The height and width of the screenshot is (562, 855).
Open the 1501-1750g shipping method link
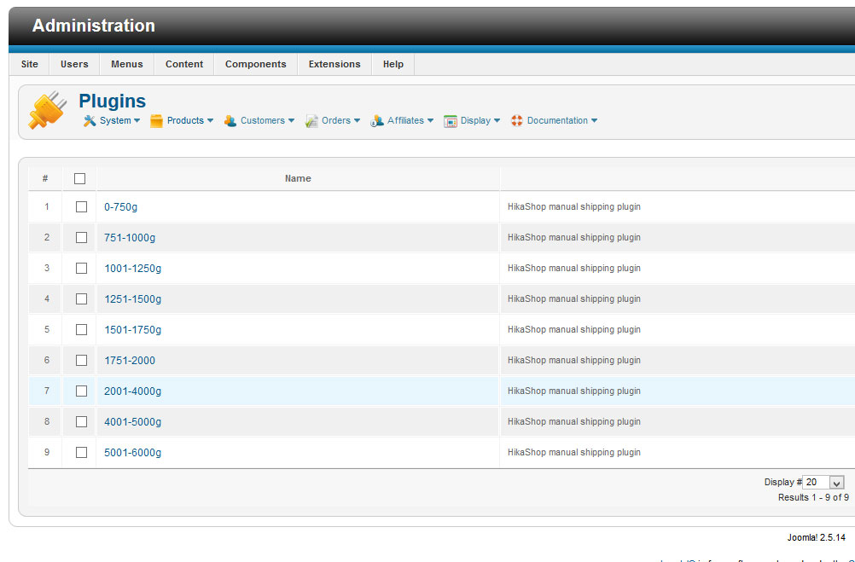[x=132, y=330]
